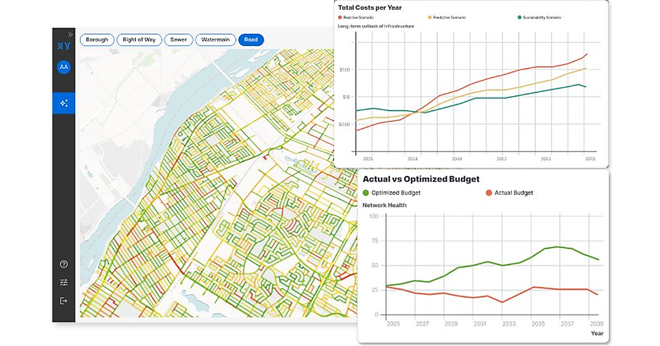Click the 100 value on Network Health axis

pos(373,216)
